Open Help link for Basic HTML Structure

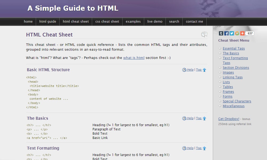[190, 70]
